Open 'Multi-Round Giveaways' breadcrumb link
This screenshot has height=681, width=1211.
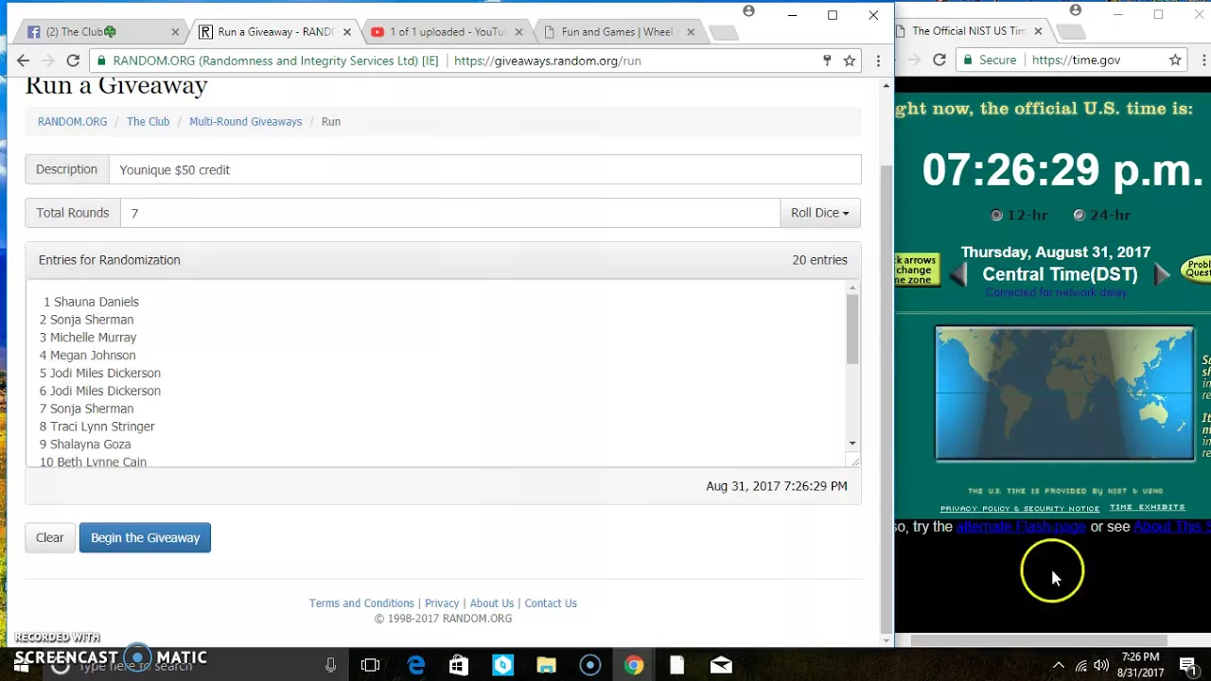(245, 121)
